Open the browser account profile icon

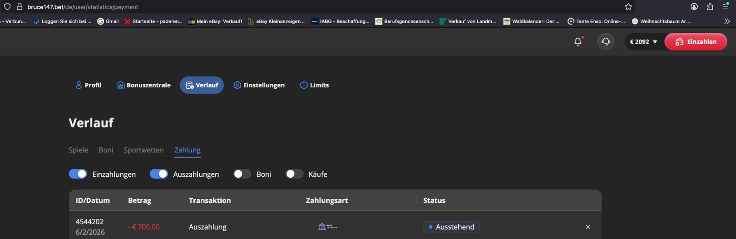(694, 7)
